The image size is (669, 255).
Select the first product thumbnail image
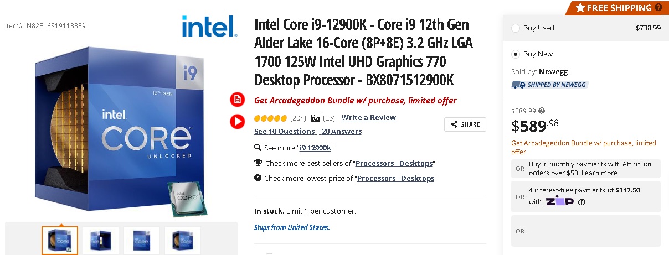[x=60, y=240]
